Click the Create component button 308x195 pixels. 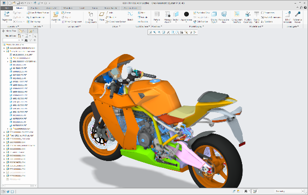click(x=66, y=13)
